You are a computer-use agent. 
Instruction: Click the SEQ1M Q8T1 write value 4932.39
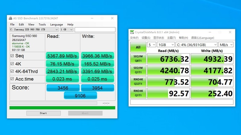pos(212,59)
